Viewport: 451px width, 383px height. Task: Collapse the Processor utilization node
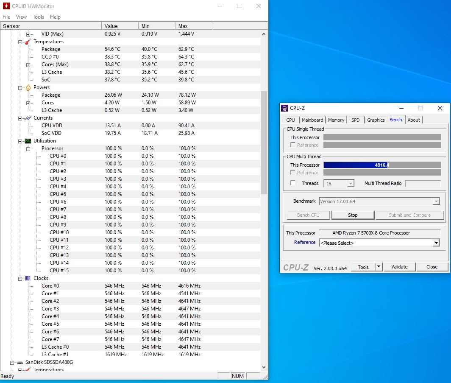coord(28,149)
